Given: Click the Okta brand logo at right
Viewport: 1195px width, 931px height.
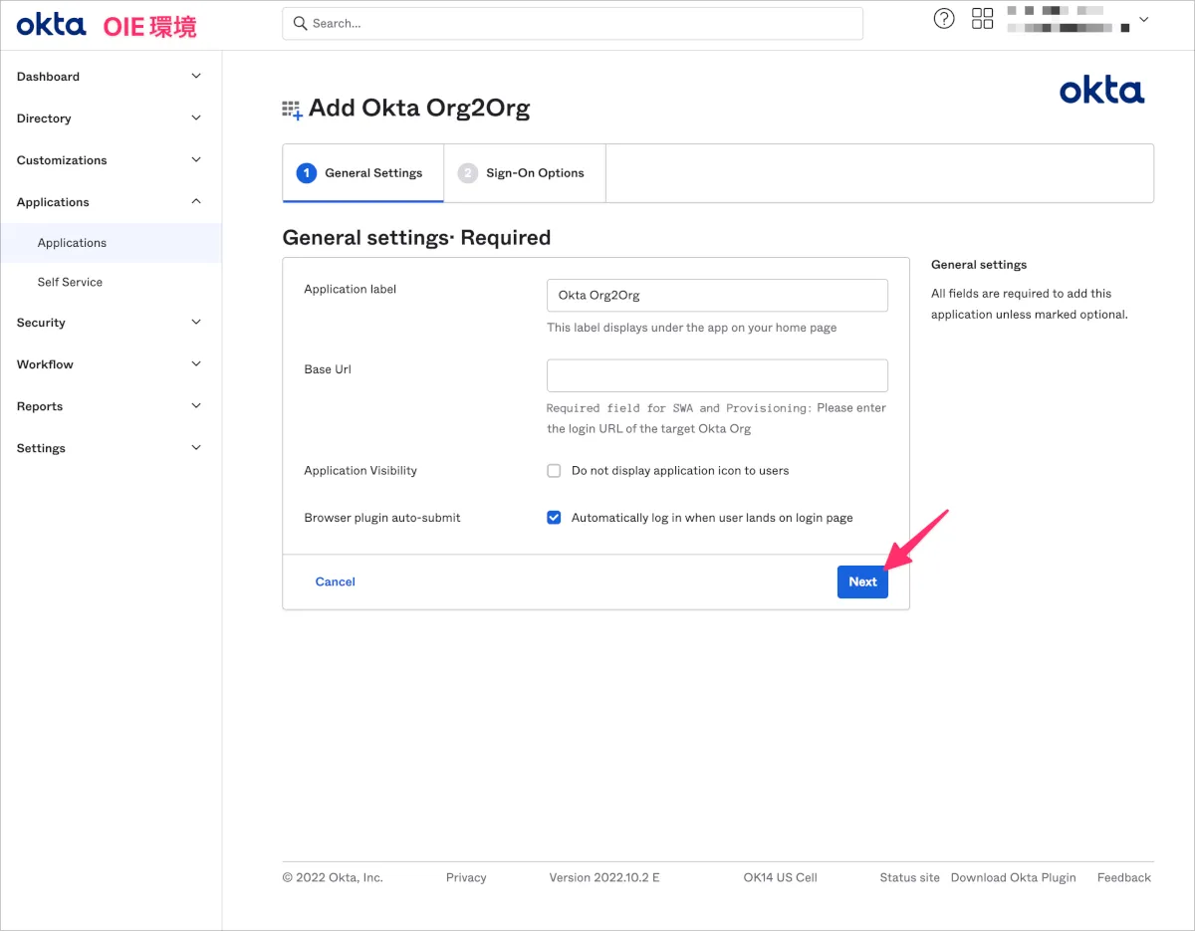Looking at the screenshot, I should pos(1101,92).
